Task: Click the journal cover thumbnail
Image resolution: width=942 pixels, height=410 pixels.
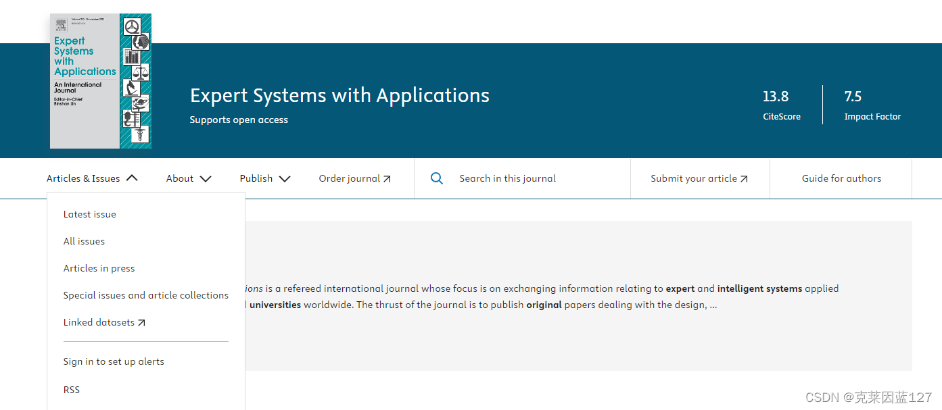Action: pyautogui.click(x=101, y=81)
